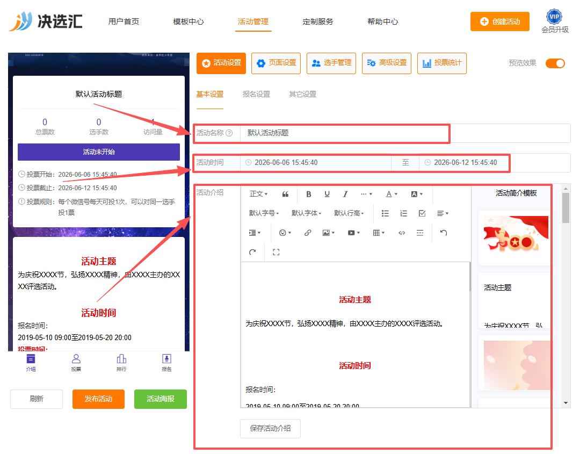The width and height of the screenshot is (587, 454).
Task: Redo the last edit
Action: (x=252, y=252)
